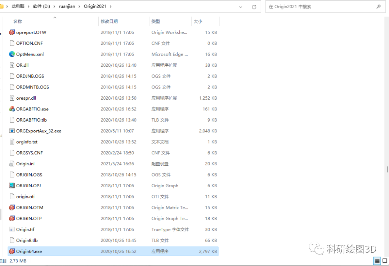389x266 pixels.
Task: Click the Origin64.exe application icon
Action: click(x=12, y=251)
